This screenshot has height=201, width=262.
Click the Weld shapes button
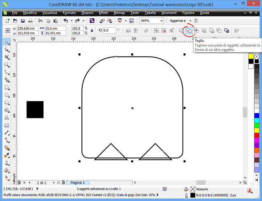click(x=181, y=30)
